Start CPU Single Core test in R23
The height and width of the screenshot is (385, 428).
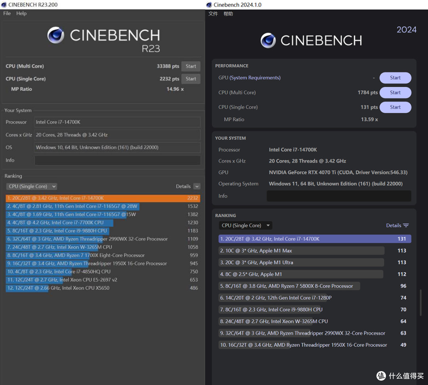191,79
